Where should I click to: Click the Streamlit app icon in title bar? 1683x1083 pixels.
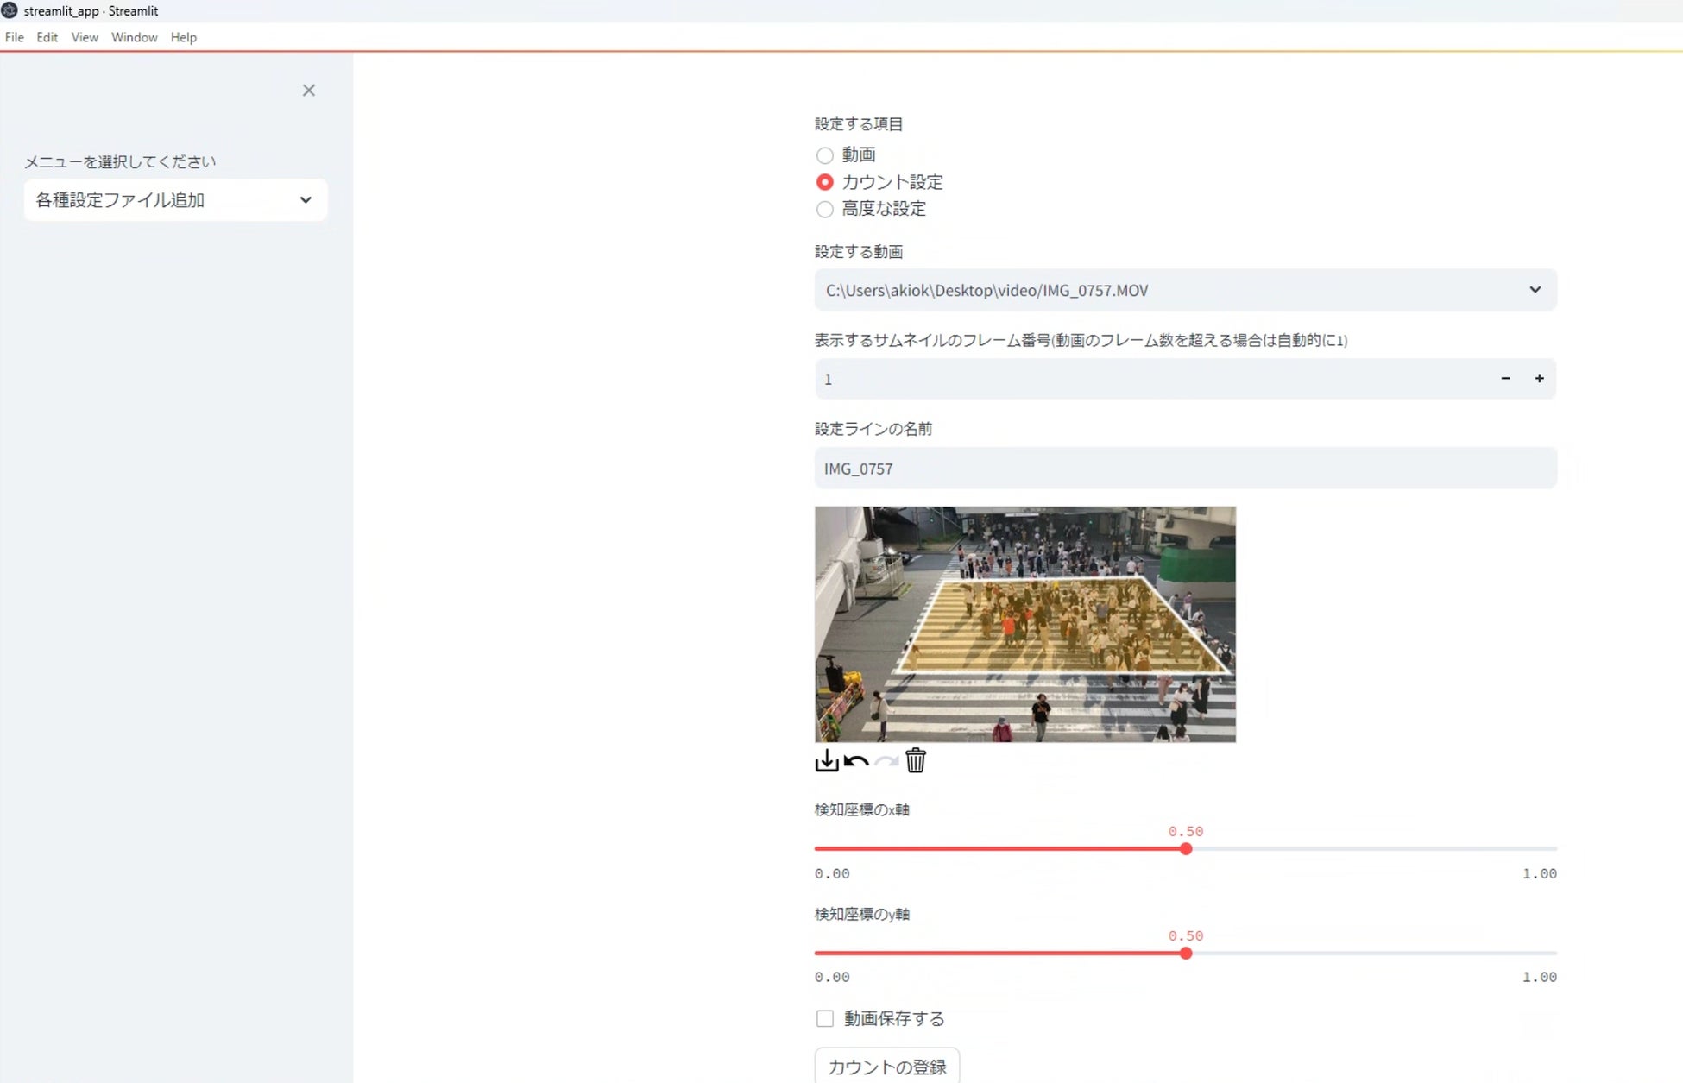(9, 10)
